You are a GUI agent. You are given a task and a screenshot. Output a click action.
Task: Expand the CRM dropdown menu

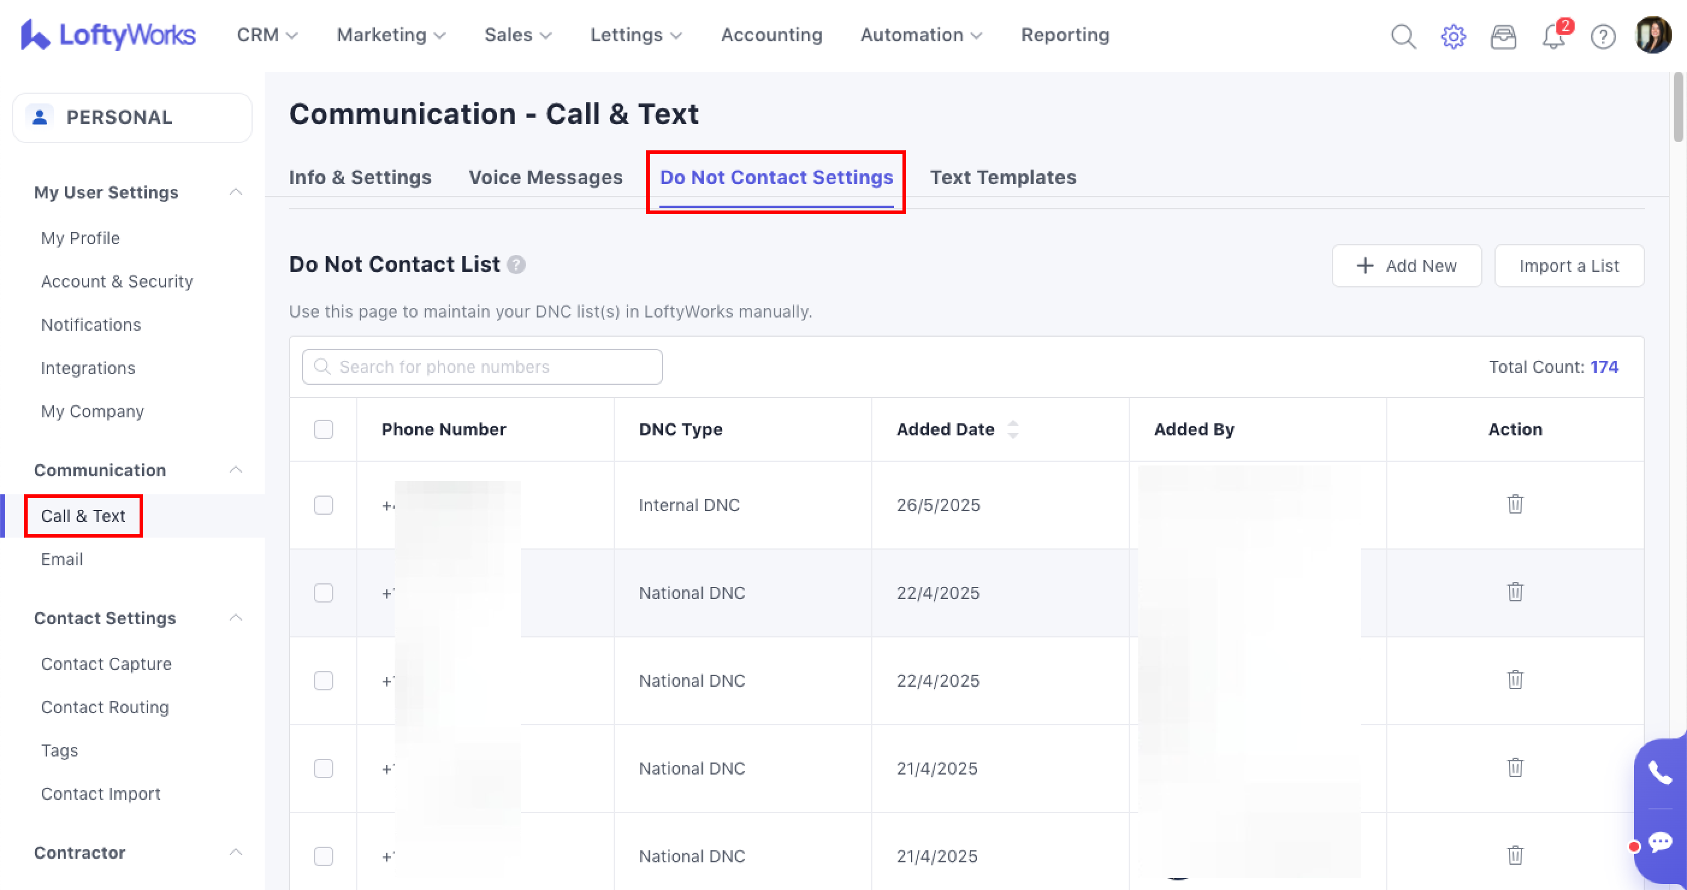pyautogui.click(x=267, y=35)
